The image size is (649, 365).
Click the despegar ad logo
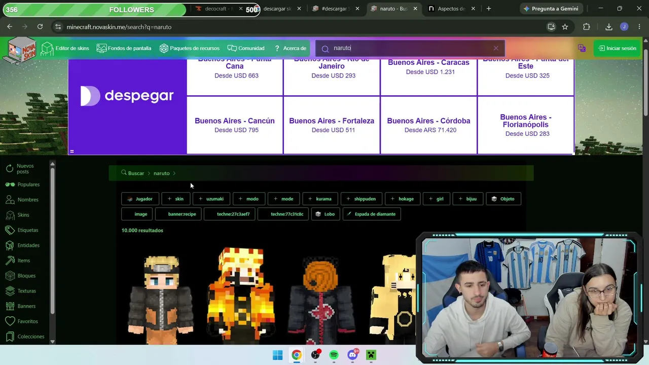tap(127, 96)
